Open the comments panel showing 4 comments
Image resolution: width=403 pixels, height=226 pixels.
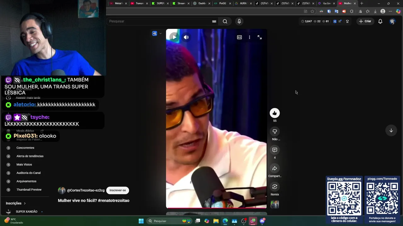275,150
